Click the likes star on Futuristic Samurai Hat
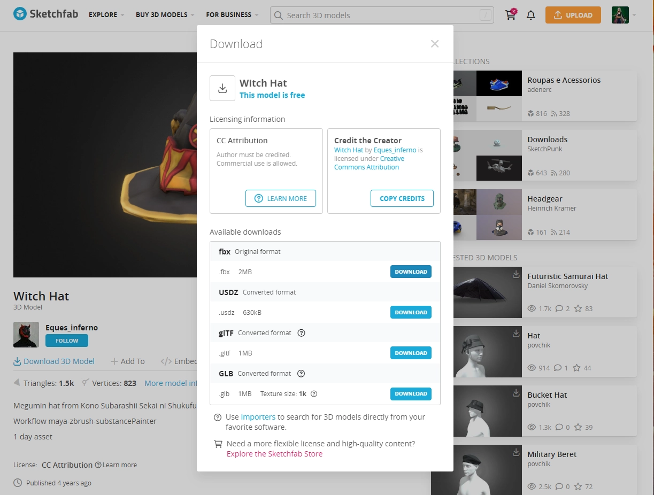The width and height of the screenshot is (654, 495). click(x=578, y=308)
